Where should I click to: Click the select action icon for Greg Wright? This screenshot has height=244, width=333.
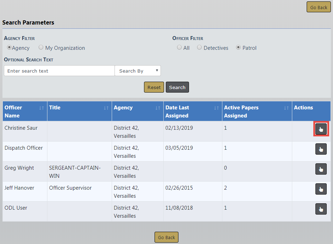click(x=321, y=169)
